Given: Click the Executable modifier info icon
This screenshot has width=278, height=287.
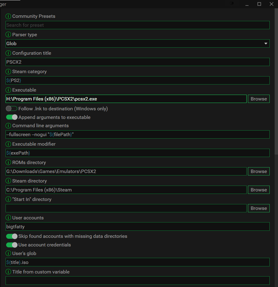Looking at the screenshot, I should click(8, 144).
